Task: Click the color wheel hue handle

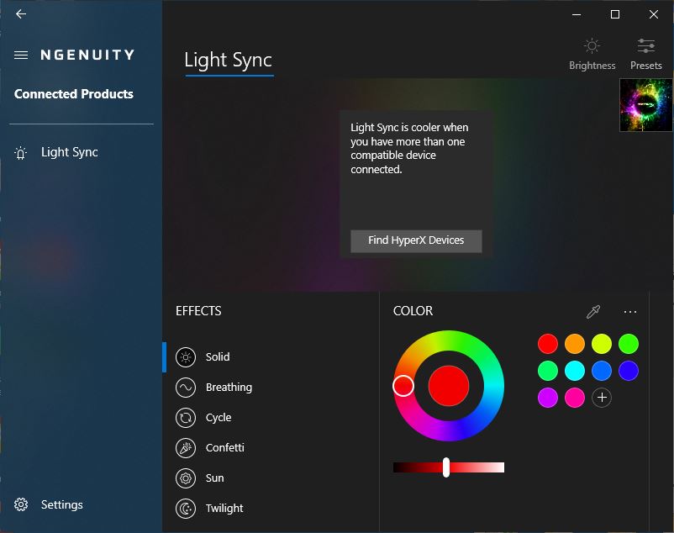Action: click(x=403, y=386)
